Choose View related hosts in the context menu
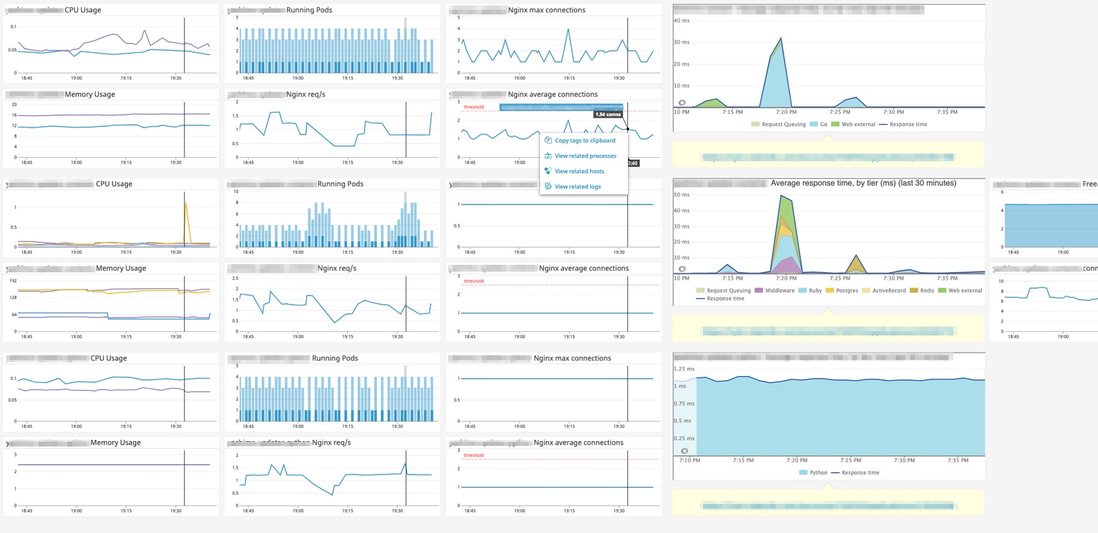The width and height of the screenshot is (1098, 533). click(x=579, y=171)
